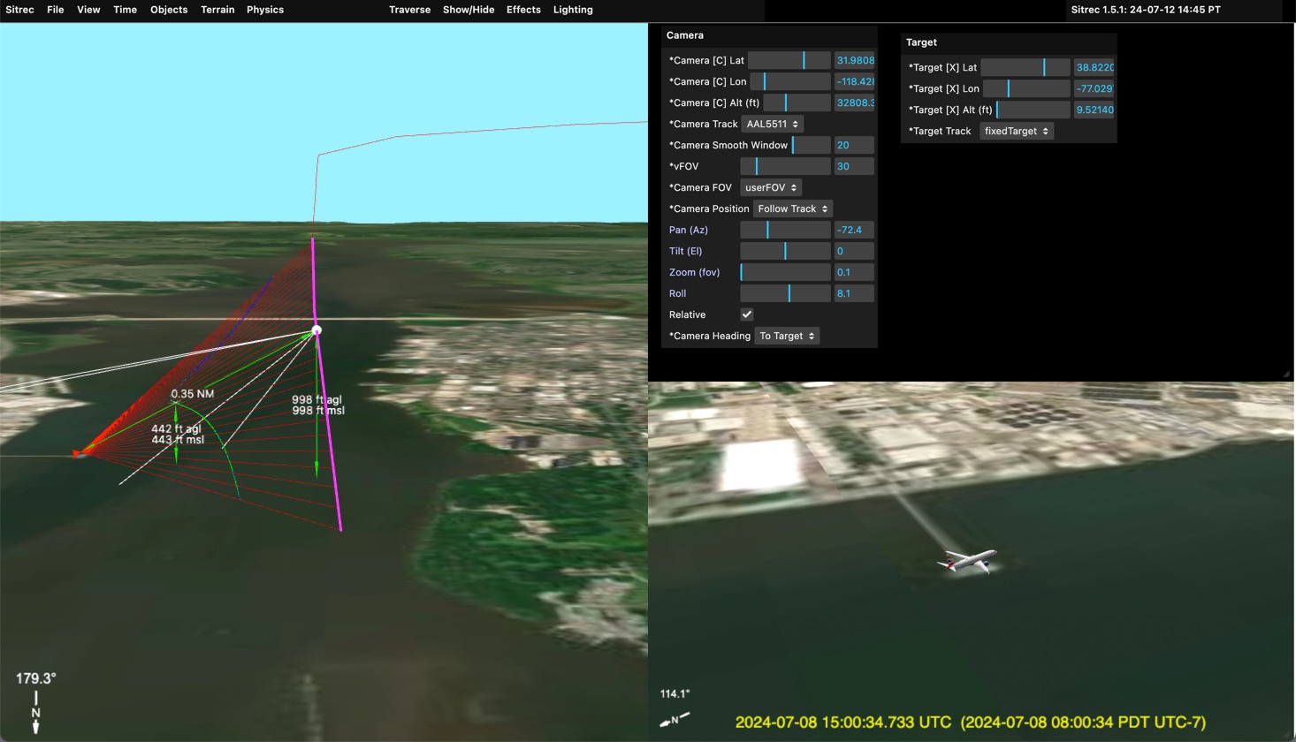Viewport: 1296px width, 742px height.
Task: Click the vFOV value input field
Action: point(853,166)
